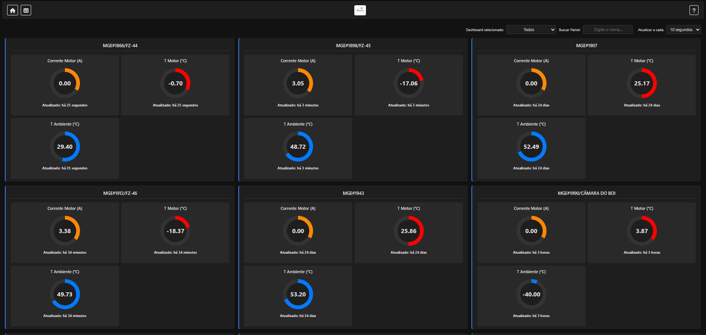Click the Corrente Motor 0.00 gauge in MGE#1943
This screenshot has width=706, height=335.
(x=298, y=231)
